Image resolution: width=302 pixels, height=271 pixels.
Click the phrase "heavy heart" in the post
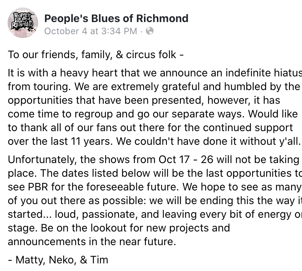89,73
